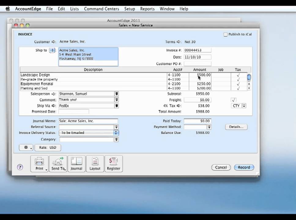
Task: Select the $250.00 amount cell
Action: point(200,84)
